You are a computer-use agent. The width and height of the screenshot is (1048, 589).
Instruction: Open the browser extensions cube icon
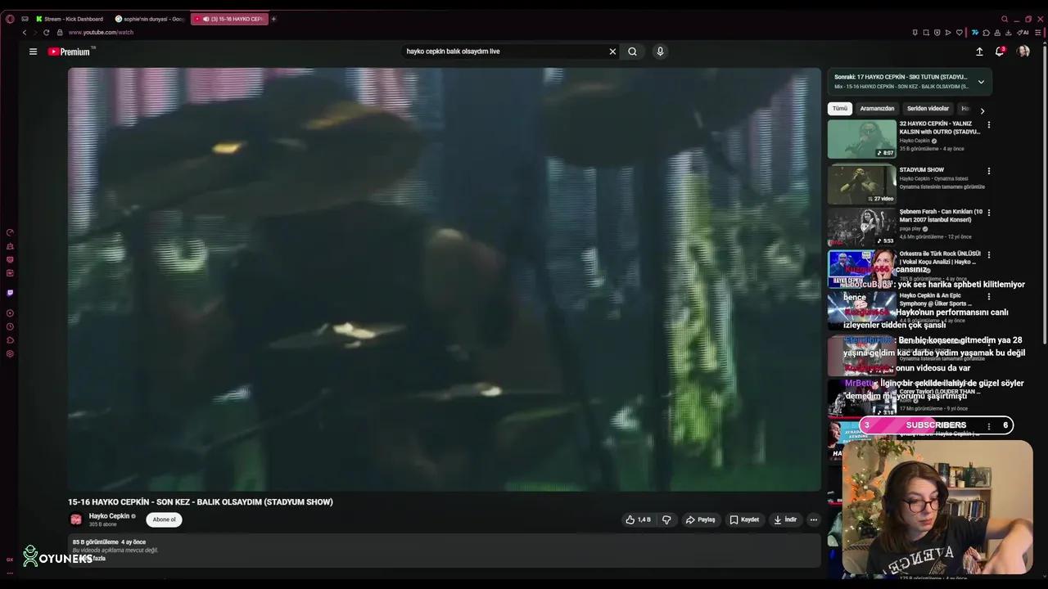986,33
